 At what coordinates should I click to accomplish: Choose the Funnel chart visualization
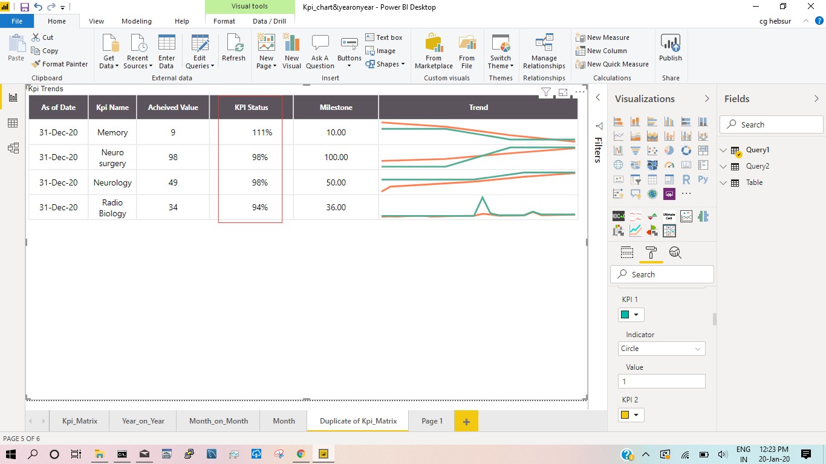636,150
